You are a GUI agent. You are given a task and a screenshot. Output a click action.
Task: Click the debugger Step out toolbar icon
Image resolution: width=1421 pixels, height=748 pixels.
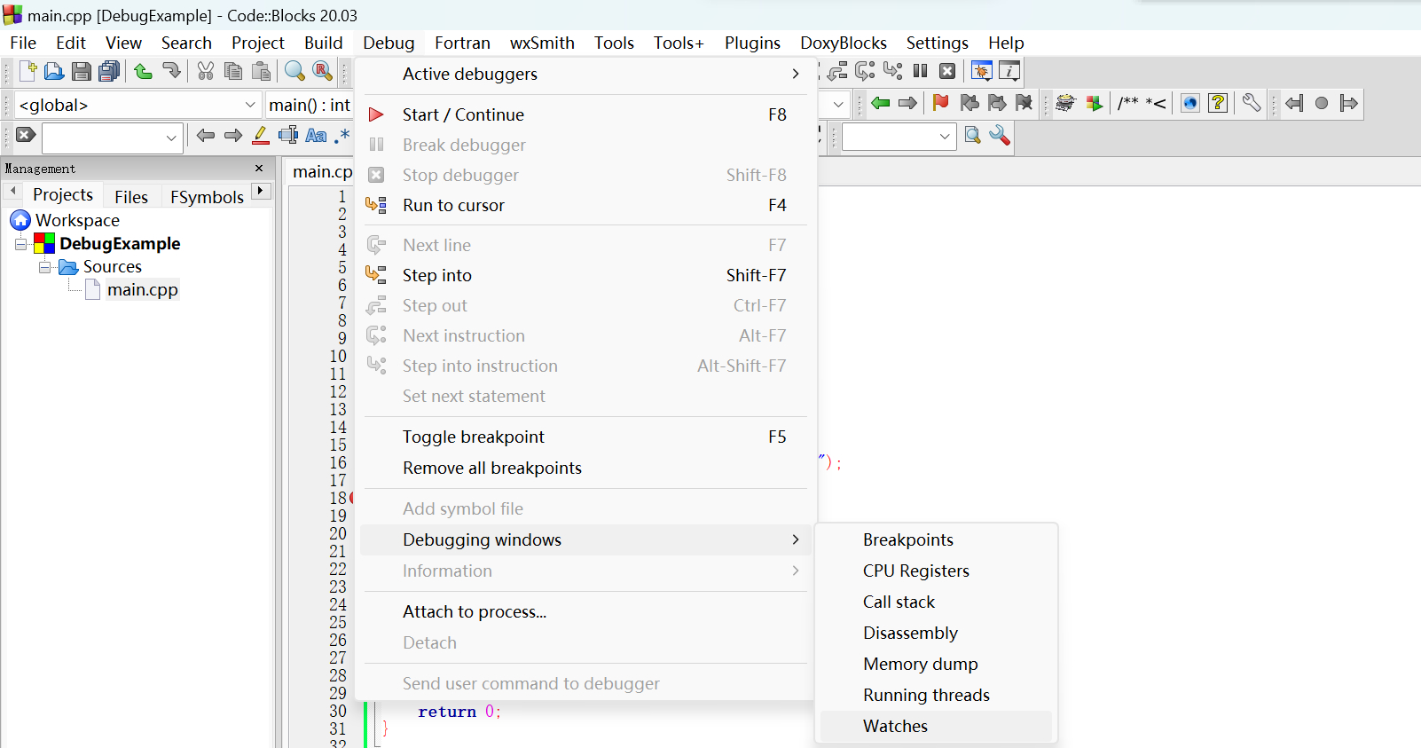[x=838, y=71]
